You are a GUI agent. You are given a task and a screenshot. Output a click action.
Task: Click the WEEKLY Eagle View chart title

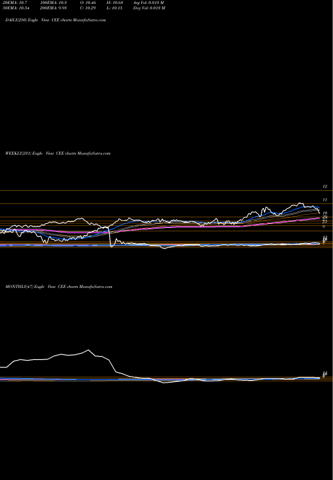(58, 153)
